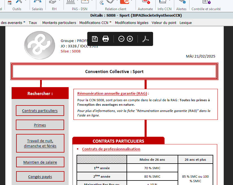Click the Rémunération annuelle garantie (RAG) heading link
233x185 pixels.
coord(112,93)
